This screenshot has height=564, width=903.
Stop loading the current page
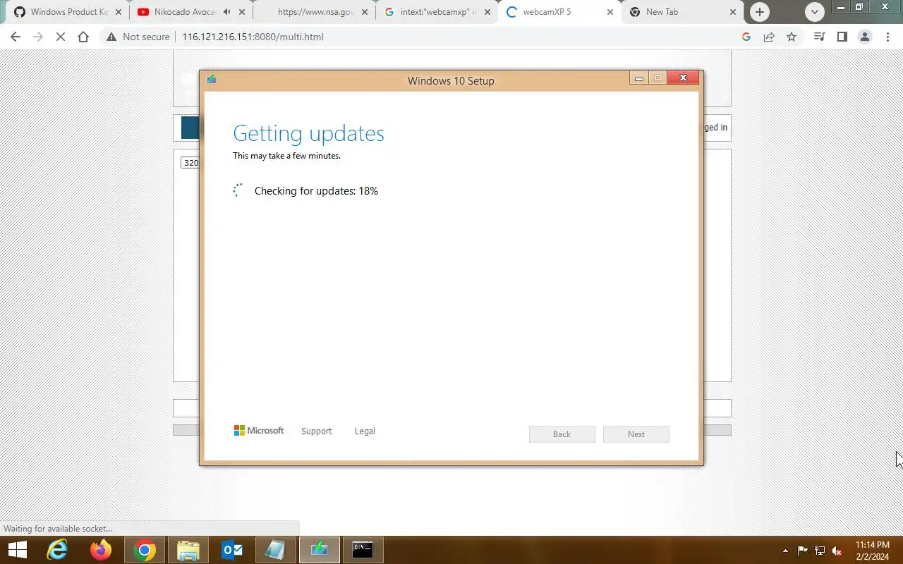(61, 37)
